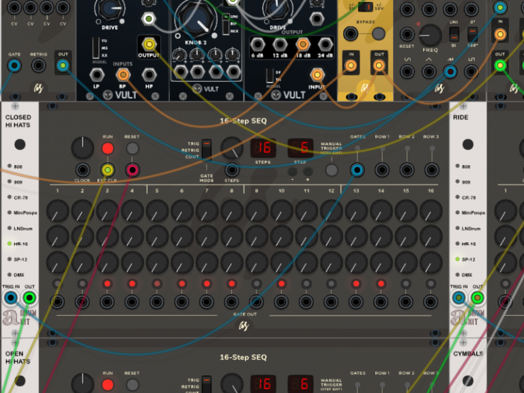Click the TRIG IN jack on the RIDE module

point(458,297)
